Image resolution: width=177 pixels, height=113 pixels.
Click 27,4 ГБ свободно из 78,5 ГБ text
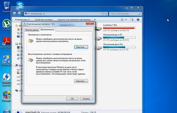[x=116, y=40]
